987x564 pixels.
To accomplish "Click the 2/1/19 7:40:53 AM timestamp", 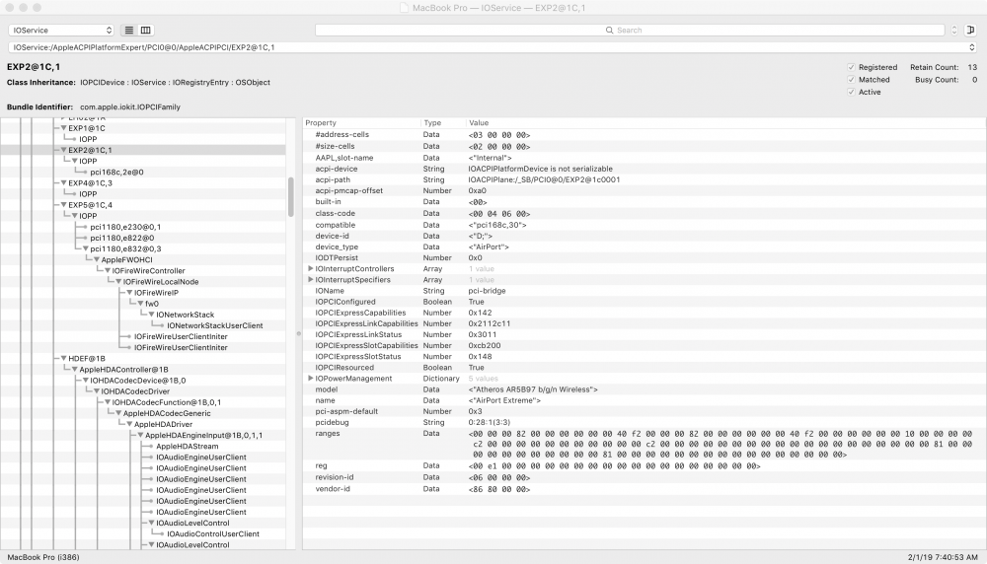I will tap(943, 557).
